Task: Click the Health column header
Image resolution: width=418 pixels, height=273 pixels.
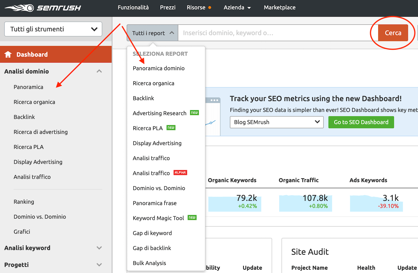Action: tap(366, 268)
